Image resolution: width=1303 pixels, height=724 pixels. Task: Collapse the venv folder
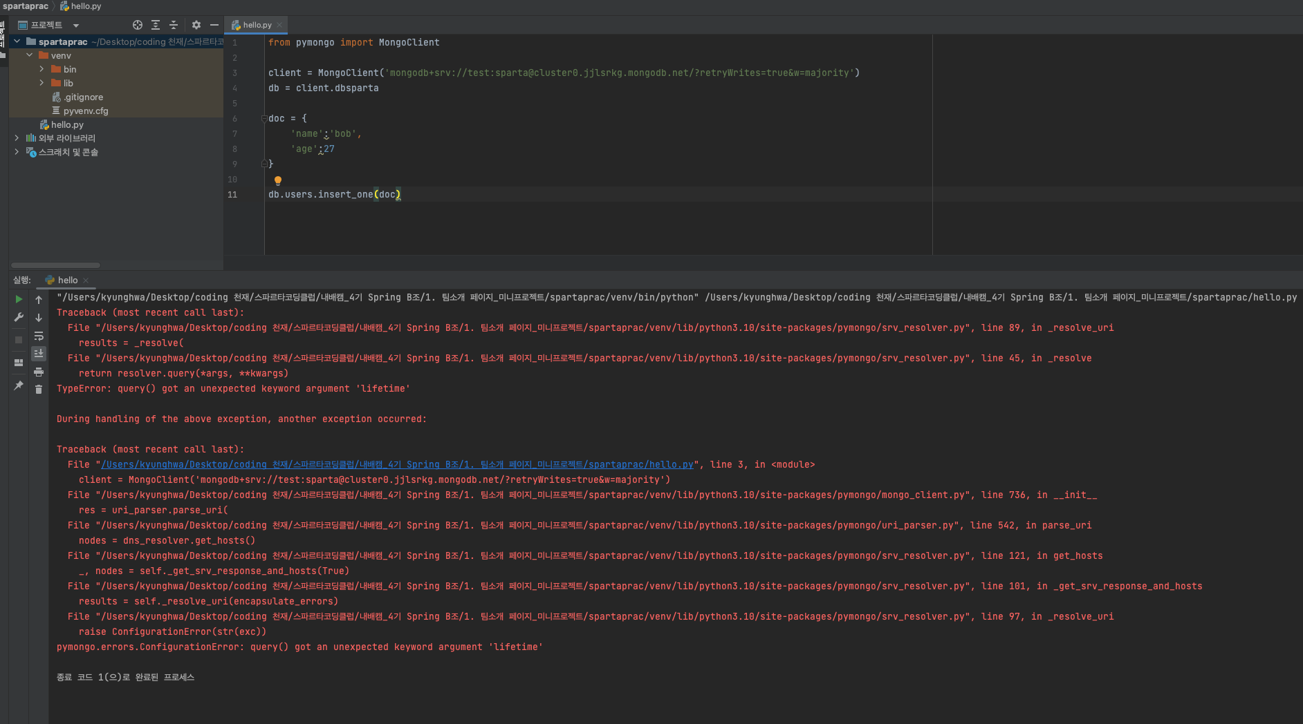(30, 55)
